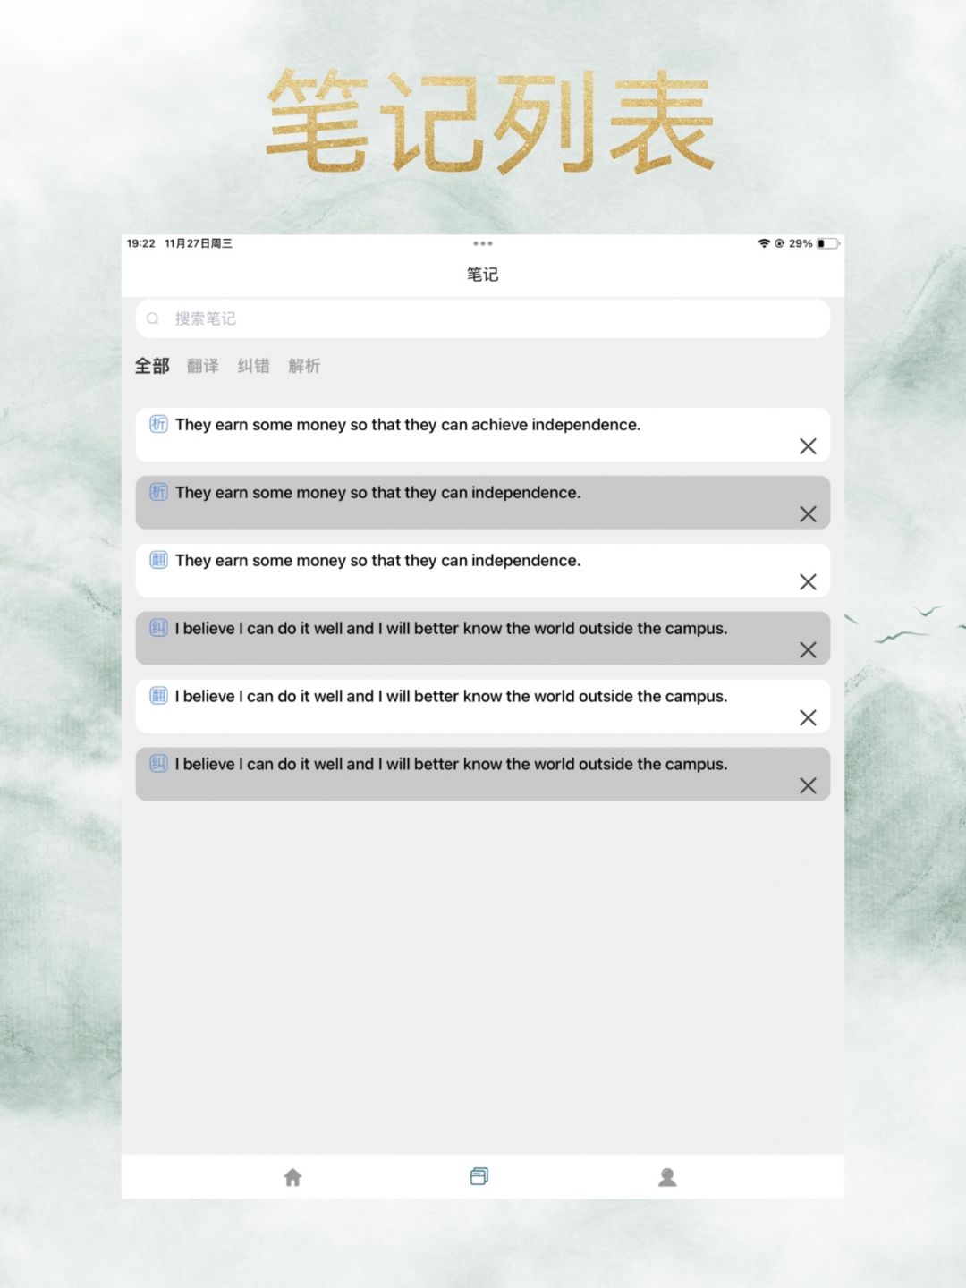Tap the 翻 icon on the third note
This screenshot has width=966, height=1288.
[158, 560]
